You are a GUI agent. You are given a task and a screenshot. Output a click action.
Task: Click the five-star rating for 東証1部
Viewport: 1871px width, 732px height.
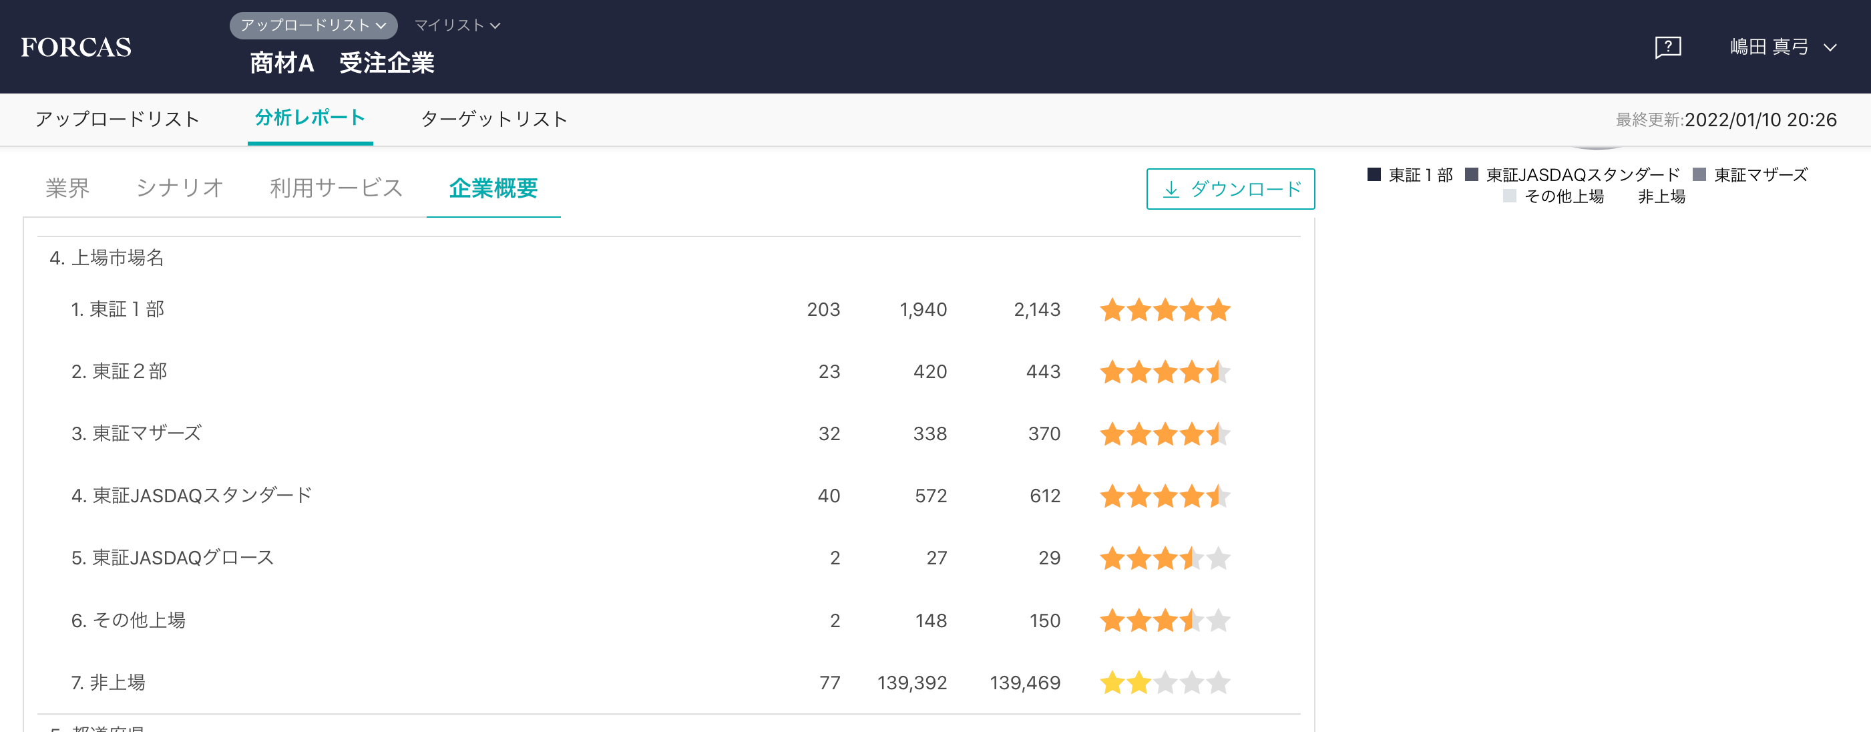coord(1165,310)
